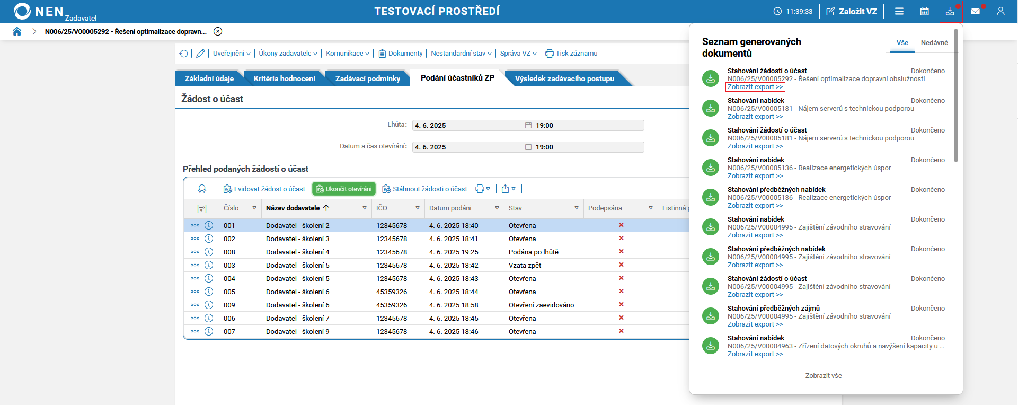Image resolution: width=1018 pixels, height=405 pixels.
Task: Open the three-dot menu for row 008
Action: [x=195, y=252]
